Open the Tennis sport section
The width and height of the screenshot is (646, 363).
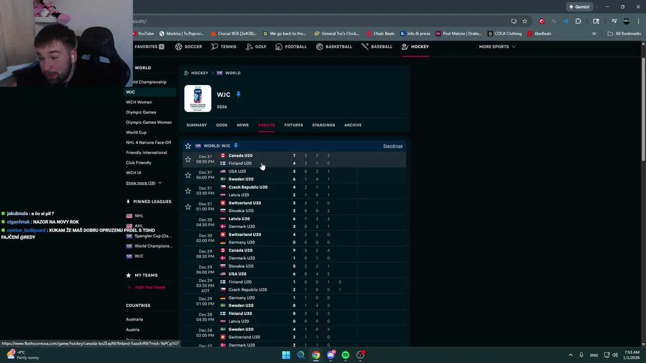coord(224,46)
